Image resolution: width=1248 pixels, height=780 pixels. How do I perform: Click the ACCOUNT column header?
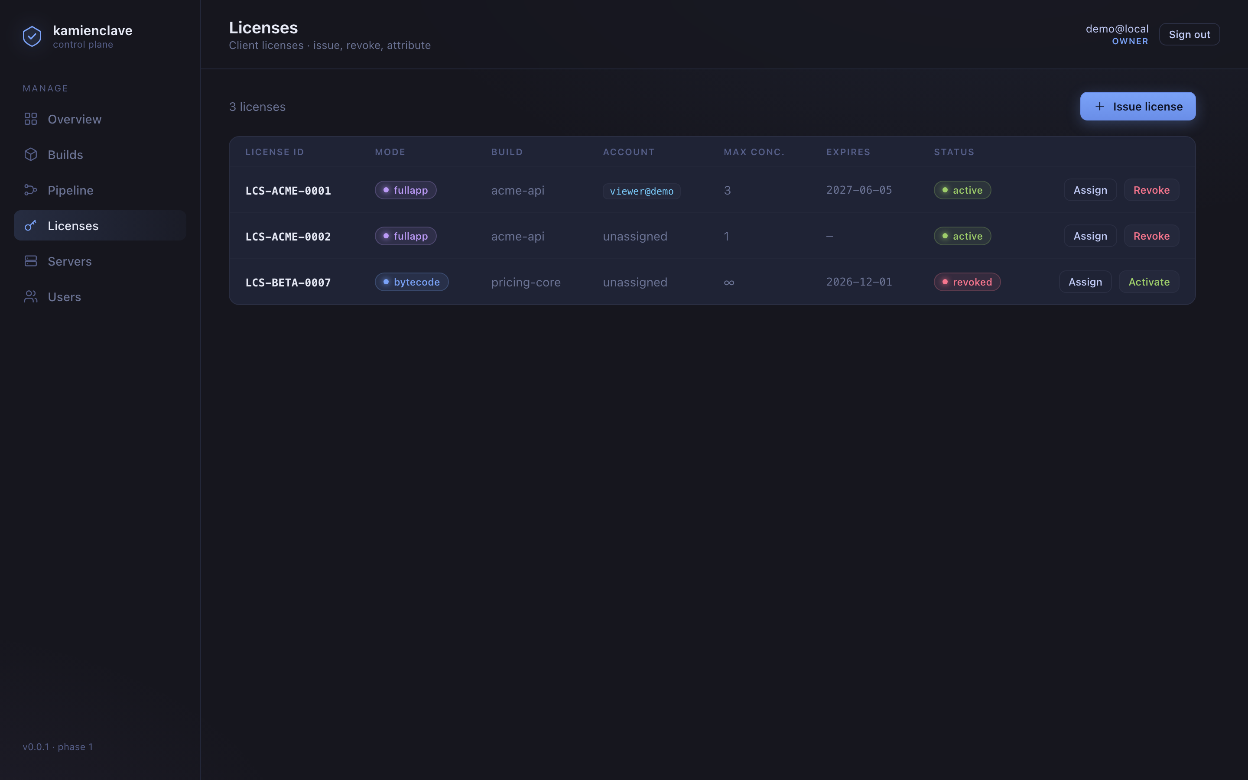(x=629, y=152)
